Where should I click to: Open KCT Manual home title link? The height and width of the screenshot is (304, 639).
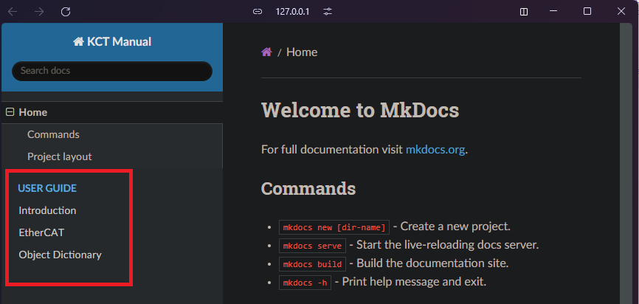(112, 41)
